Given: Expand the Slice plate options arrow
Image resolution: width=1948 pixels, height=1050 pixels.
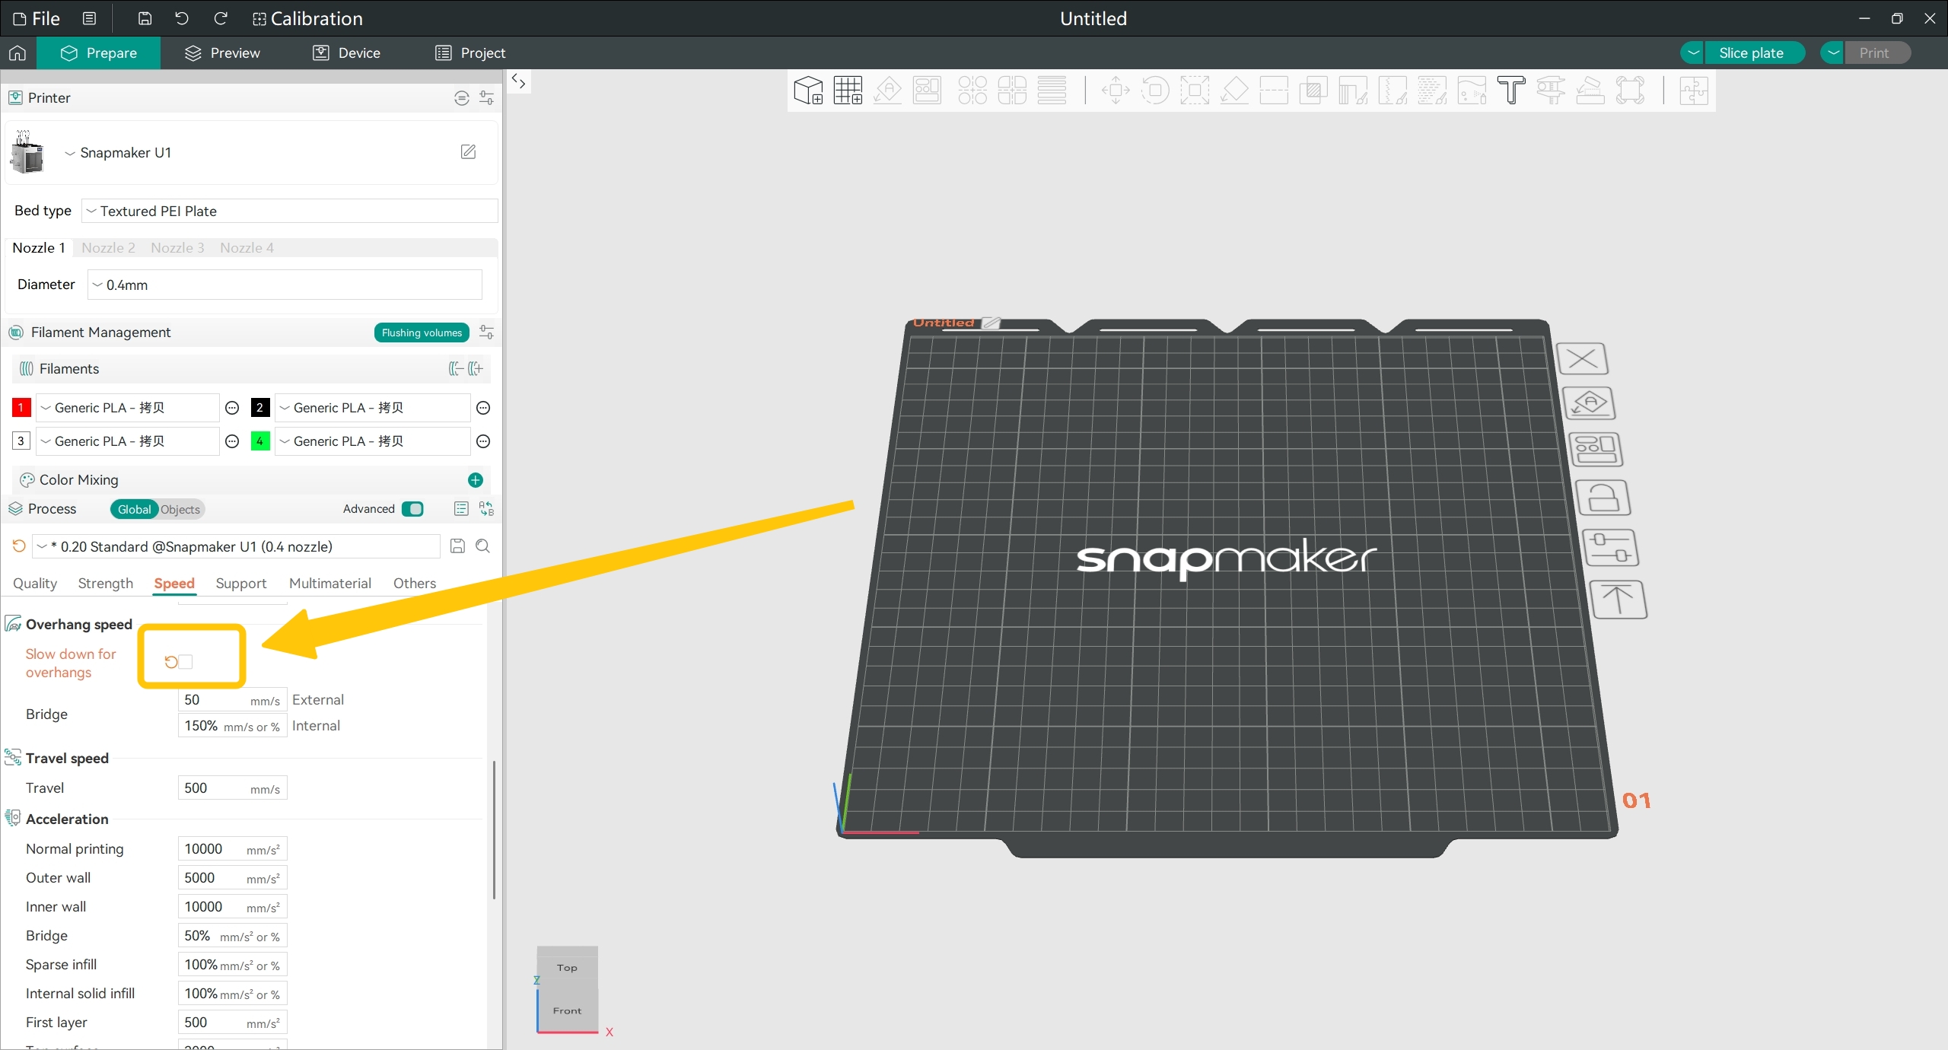Looking at the screenshot, I should click(x=1692, y=53).
